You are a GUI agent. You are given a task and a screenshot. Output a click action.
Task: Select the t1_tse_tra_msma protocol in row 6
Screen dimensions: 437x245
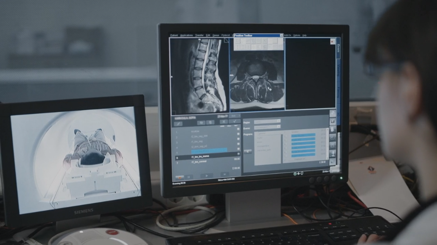pos(207,157)
